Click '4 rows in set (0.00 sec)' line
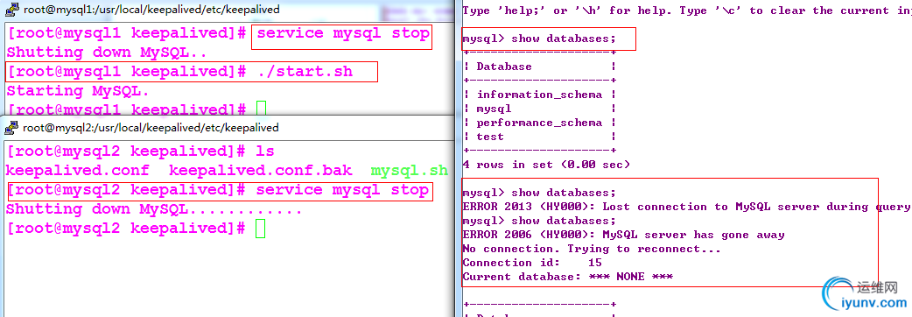The height and width of the screenshot is (317, 912). [x=546, y=165]
